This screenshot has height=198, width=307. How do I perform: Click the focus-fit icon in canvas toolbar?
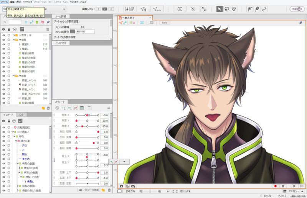(142, 23)
